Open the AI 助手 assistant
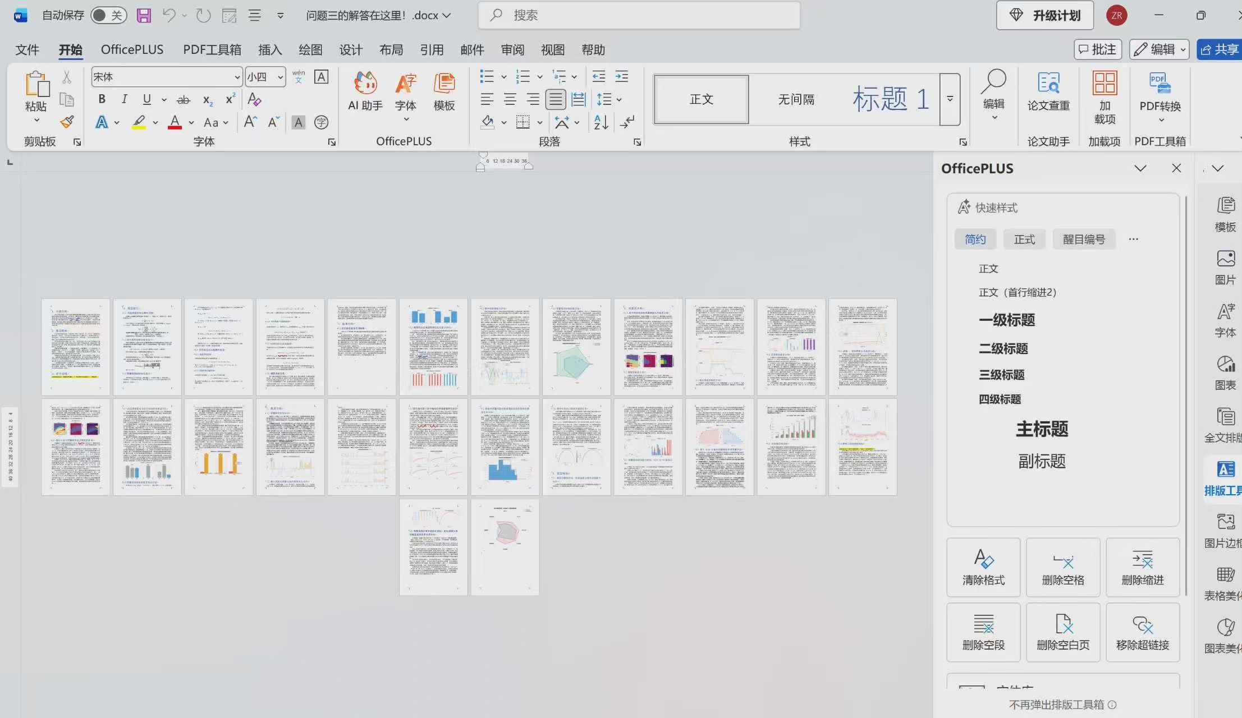1242x718 pixels. point(365,92)
